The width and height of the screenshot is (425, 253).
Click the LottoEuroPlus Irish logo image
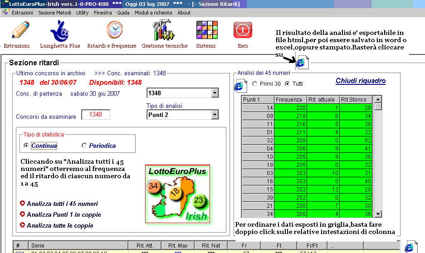(x=177, y=194)
